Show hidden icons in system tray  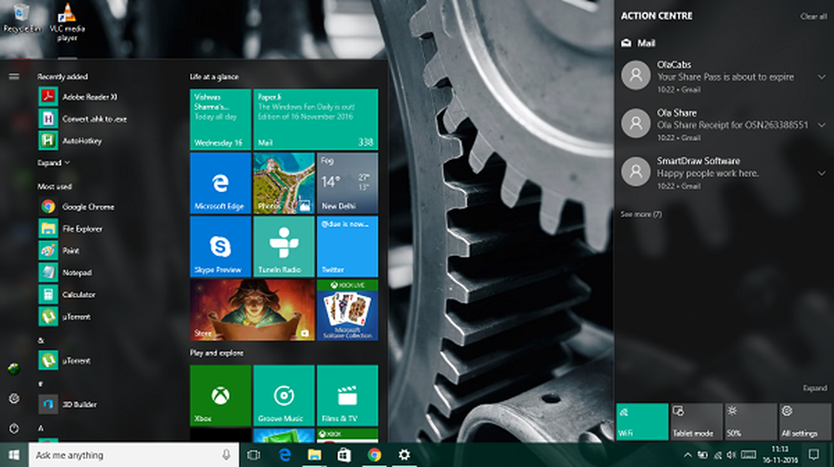click(687, 454)
